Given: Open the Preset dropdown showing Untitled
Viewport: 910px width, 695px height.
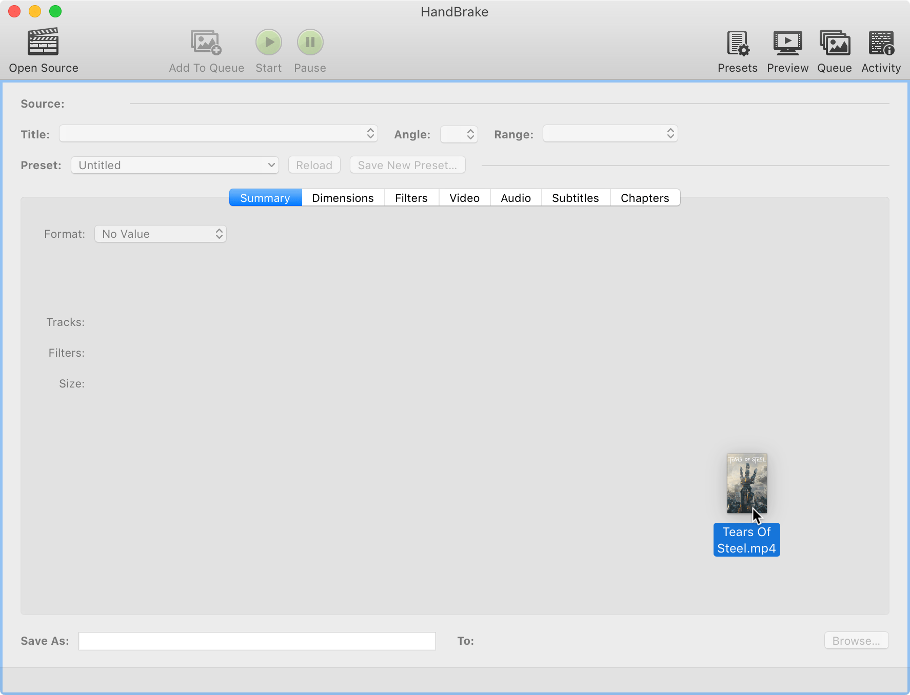Looking at the screenshot, I should (174, 165).
